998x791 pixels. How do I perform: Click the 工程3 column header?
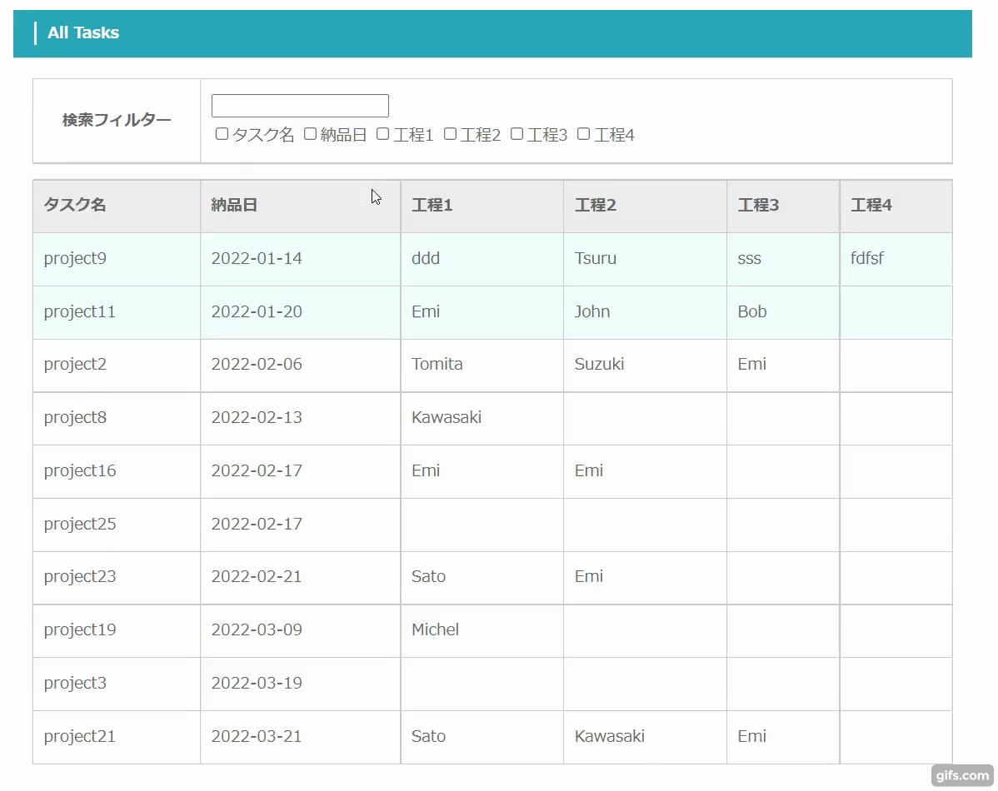click(x=783, y=206)
